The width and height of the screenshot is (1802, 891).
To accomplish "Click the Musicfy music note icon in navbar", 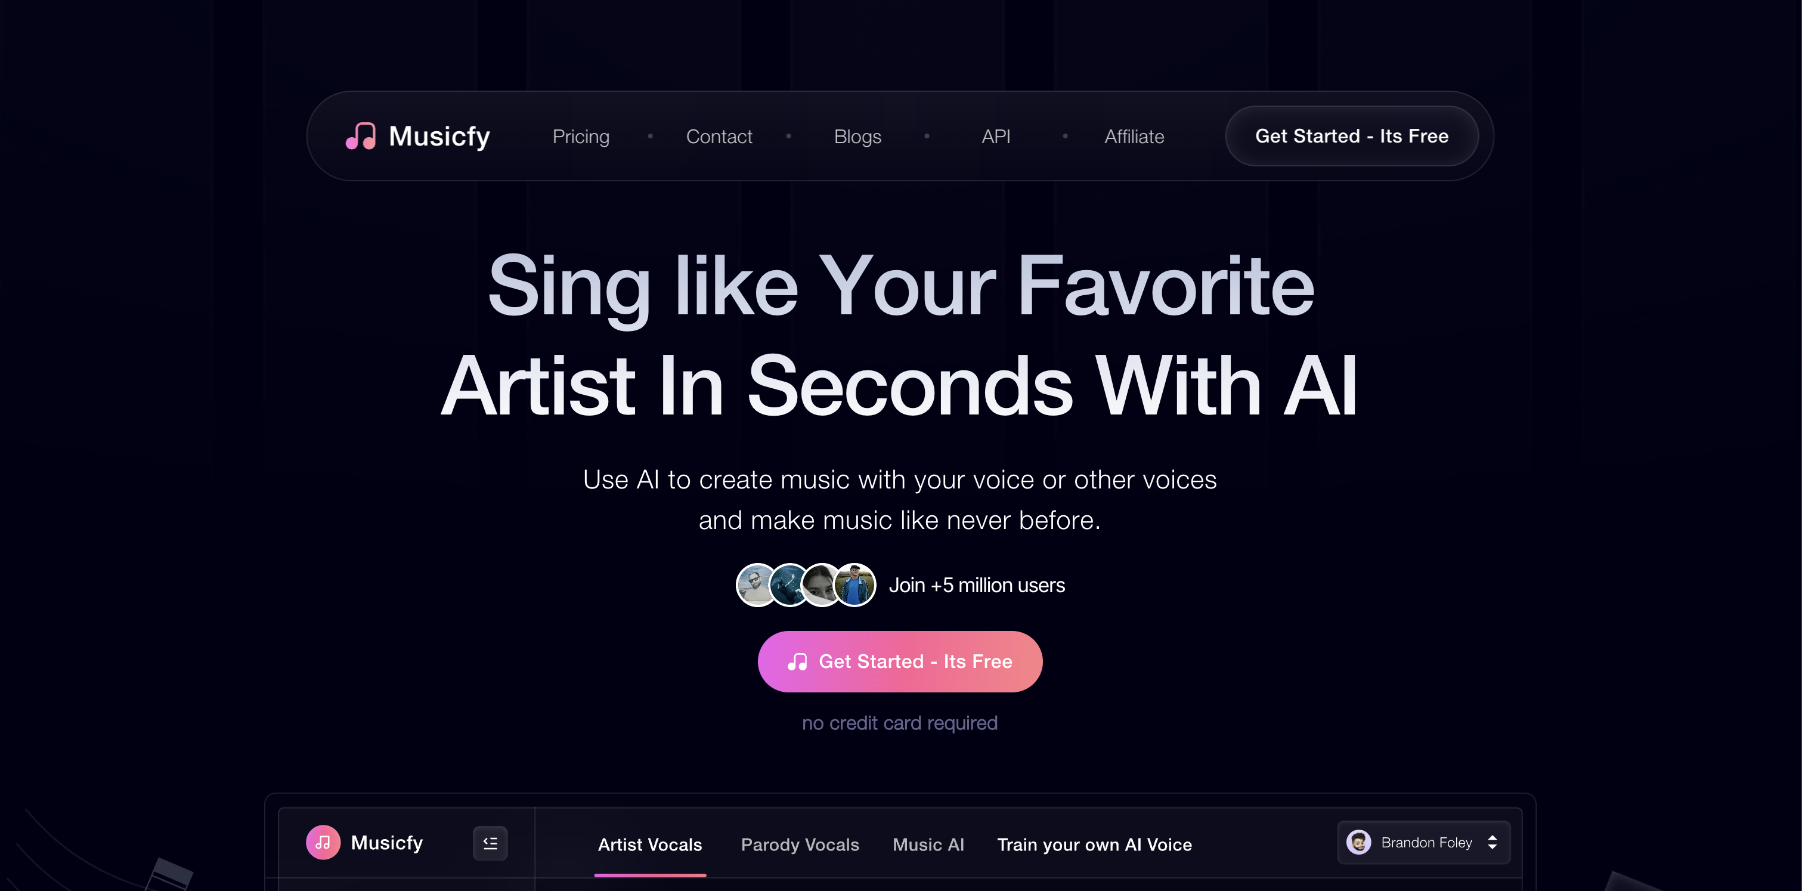I will [360, 135].
